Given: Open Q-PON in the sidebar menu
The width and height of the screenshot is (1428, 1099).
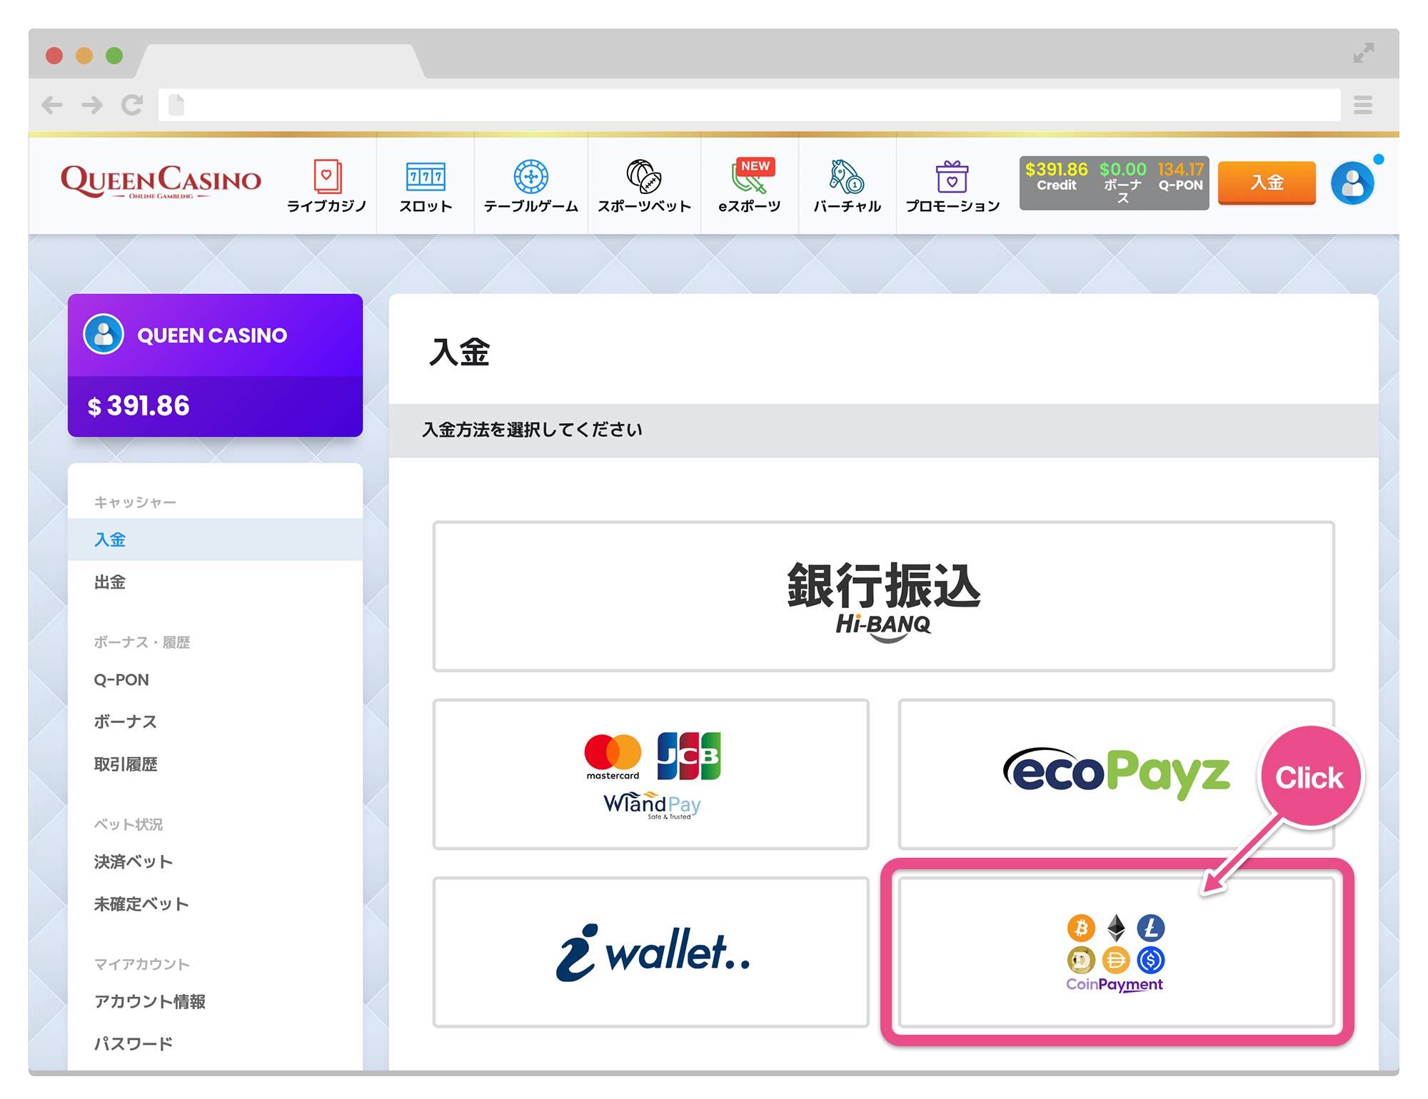Looking at the screenshot, I should click(215, 679).
